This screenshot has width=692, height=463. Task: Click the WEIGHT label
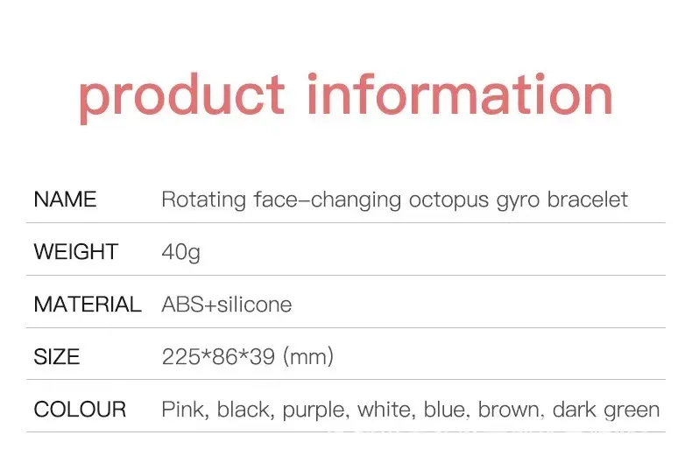tap(76, 252)
